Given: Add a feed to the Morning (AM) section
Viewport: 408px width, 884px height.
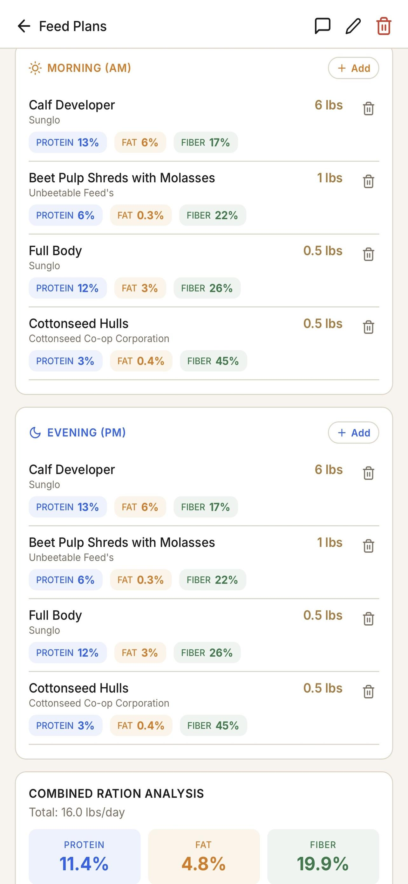Looking at the screenshot, I should pos(354,68).
